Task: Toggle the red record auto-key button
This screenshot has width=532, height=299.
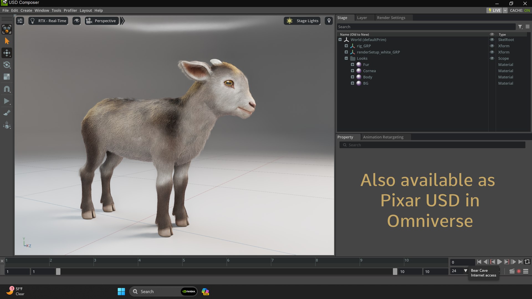Action: [x=519, y=272]
